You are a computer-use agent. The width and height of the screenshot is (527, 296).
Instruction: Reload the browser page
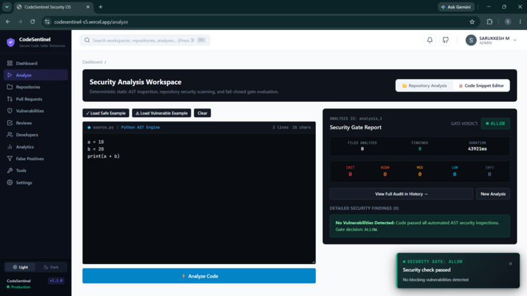point(33,22)
